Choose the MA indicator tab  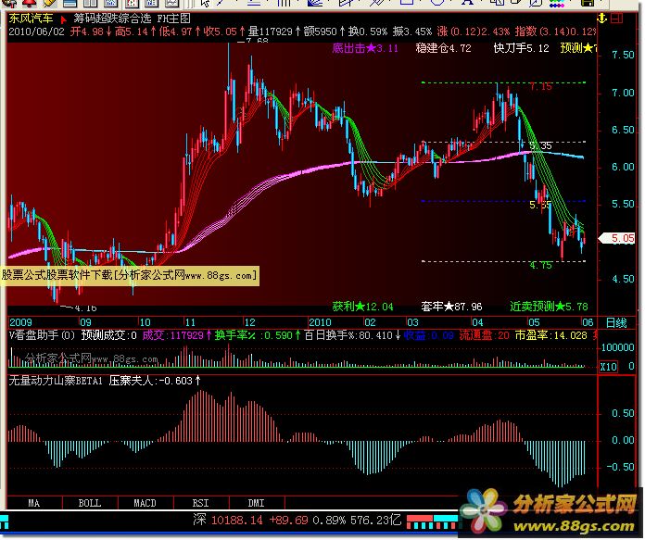pyautogui.click(x=33, y=504)
